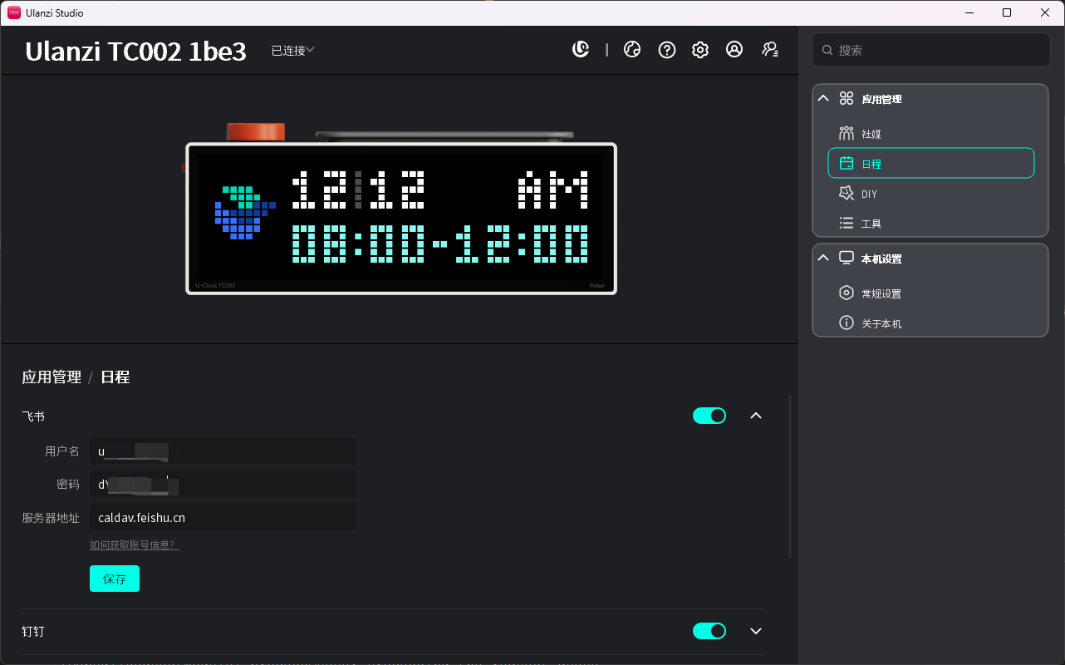Open the 已连接 connection status dropdown
Viewport: 1065px width, 665px height.
point(292,51)
